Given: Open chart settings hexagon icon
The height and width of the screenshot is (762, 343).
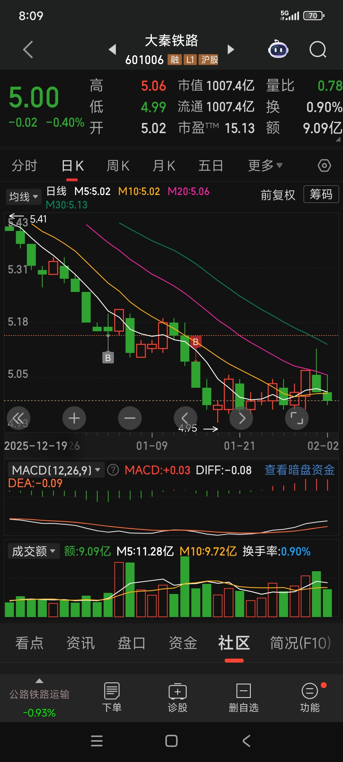Looking at the screenshot, I should coord(324,165).
